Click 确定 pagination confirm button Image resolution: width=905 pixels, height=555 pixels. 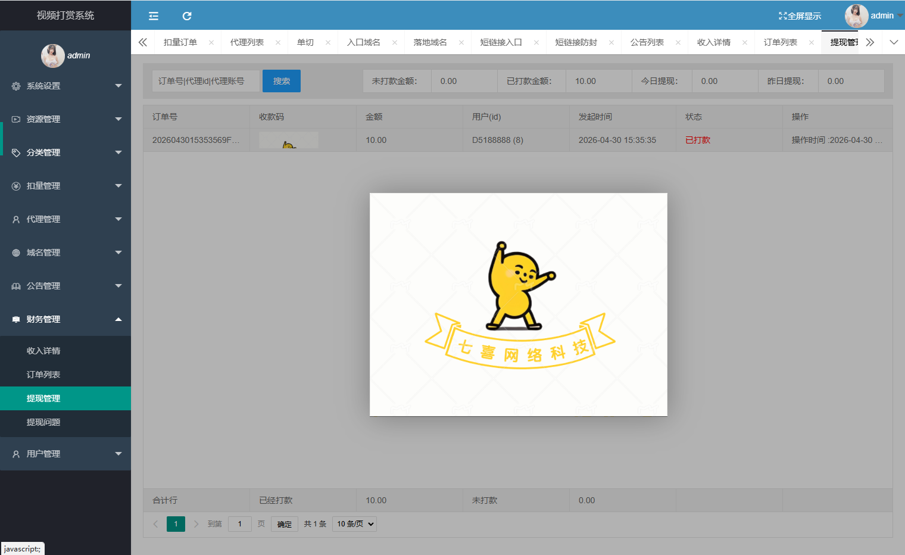pyautogui.click(x=285, y=524)
